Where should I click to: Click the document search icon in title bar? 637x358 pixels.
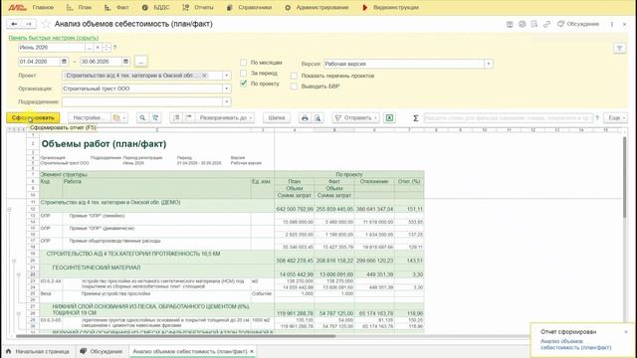tap(534, 24)
